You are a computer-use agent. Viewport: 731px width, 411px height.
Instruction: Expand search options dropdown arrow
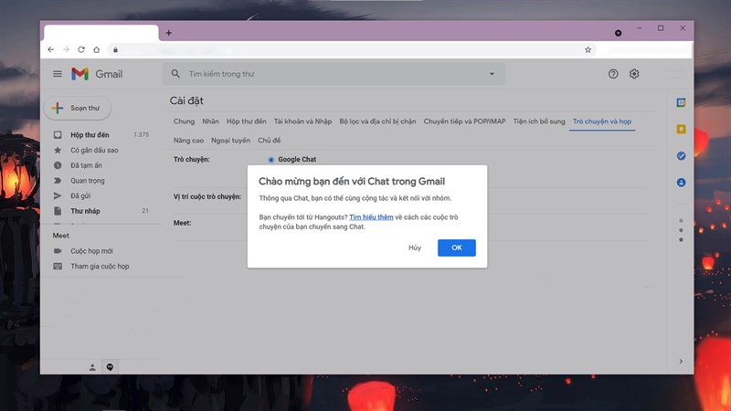pos(492,74)
